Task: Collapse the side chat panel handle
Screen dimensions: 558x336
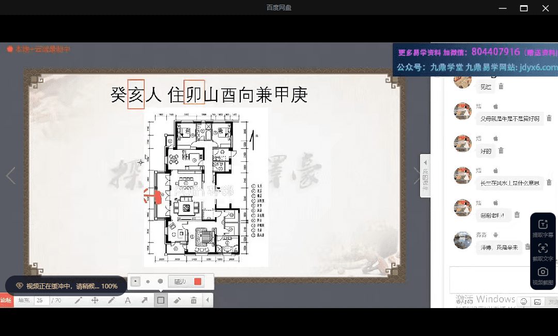Action: 425,175
